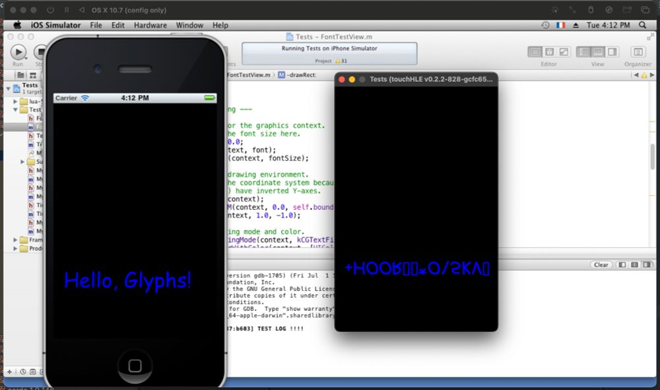The height and width of the screenshot is (390, 660).
Task: Open the Symbol navigator icon
Action: [33, 75]
